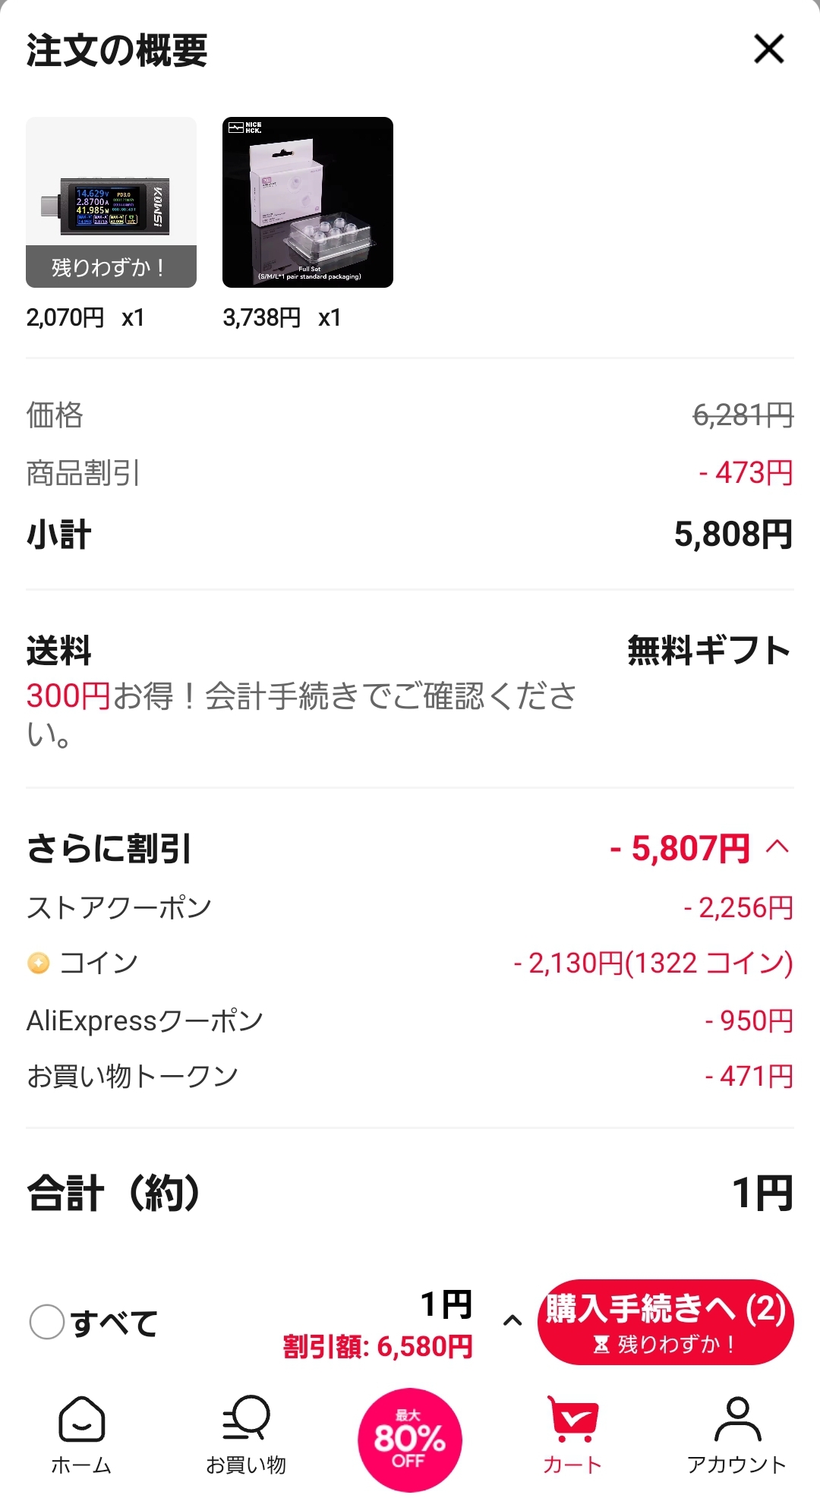Tap the hourglass icon on checkout button
Image resolution: width=820 pixels, height=1498 pixels.
point(601,1345)
